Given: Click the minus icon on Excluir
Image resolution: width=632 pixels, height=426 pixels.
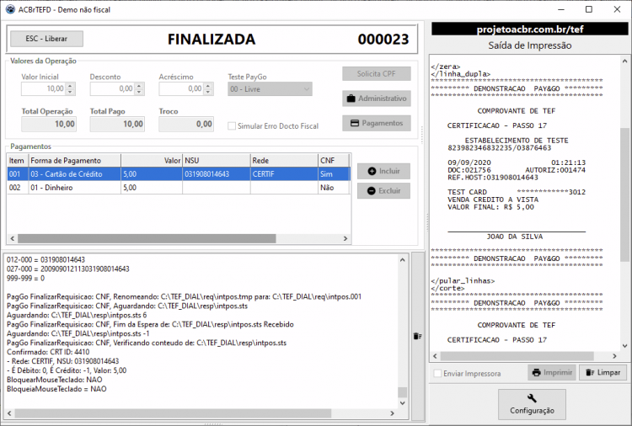Looking at the screenshot, I should point(372,191).
